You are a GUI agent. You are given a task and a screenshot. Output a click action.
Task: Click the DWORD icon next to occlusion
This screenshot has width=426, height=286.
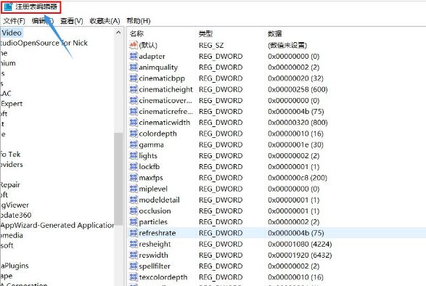tap(133, 211)
